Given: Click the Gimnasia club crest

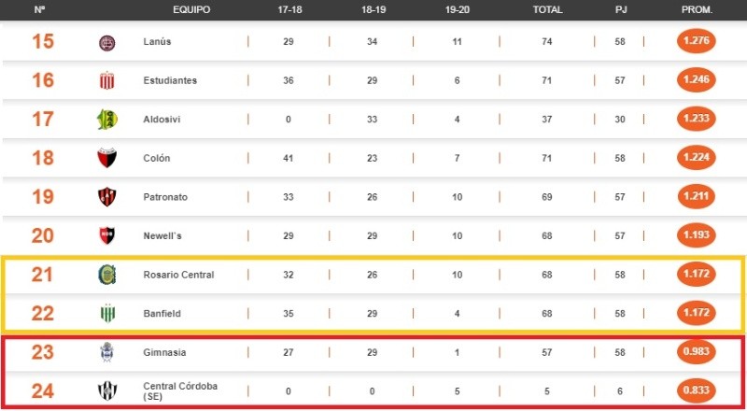Looking at the screenshot, I should 106,352.
